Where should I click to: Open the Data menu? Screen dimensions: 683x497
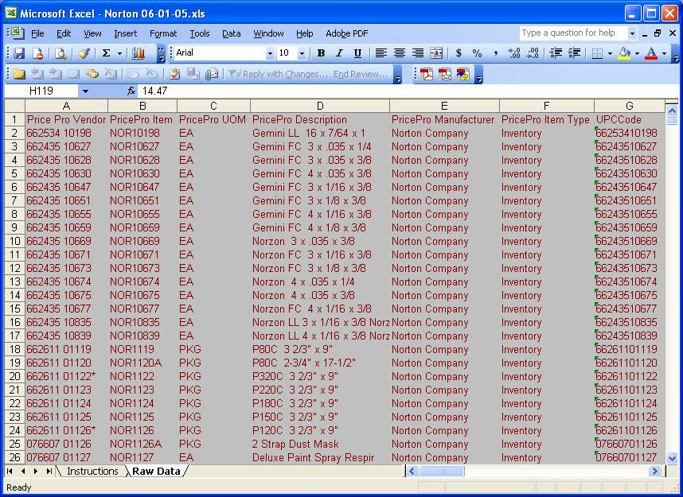pyautogui.click(x=231, y=33)
